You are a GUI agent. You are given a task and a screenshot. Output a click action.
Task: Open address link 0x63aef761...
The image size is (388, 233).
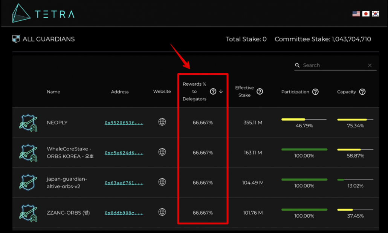pyautogui.click(x=124, y=183)
